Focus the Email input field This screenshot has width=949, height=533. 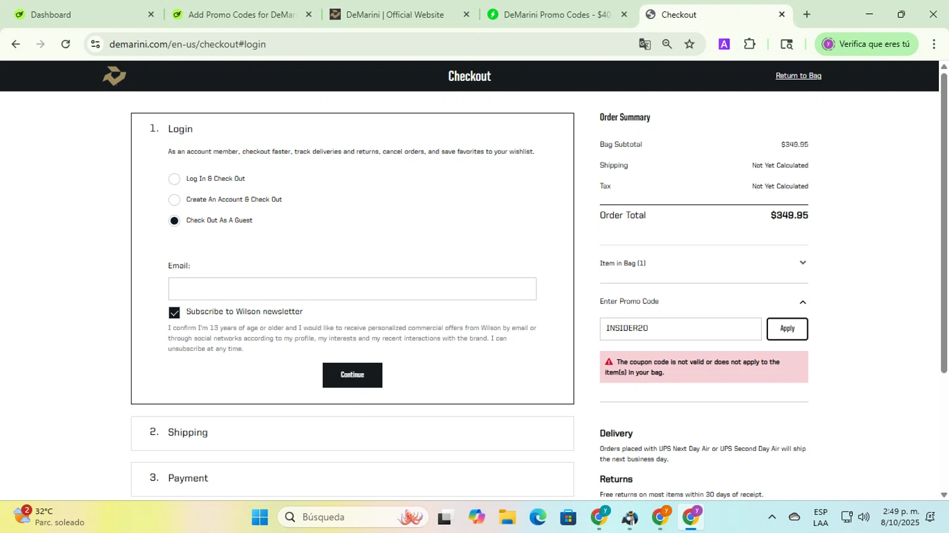(352, 289)
